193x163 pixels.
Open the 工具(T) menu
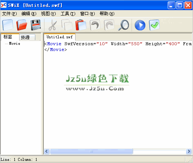[68, 13]
